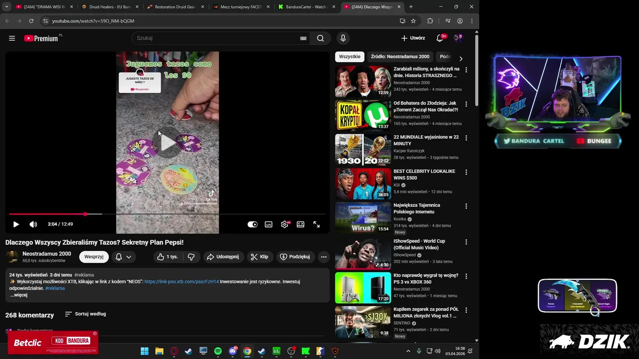Open video Zarabiali miliony thumbnail
Screen dimensions: 639x359
(x=363, y=81)
